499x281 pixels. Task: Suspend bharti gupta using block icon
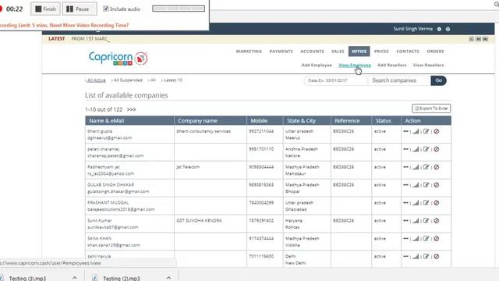(437, 131)
